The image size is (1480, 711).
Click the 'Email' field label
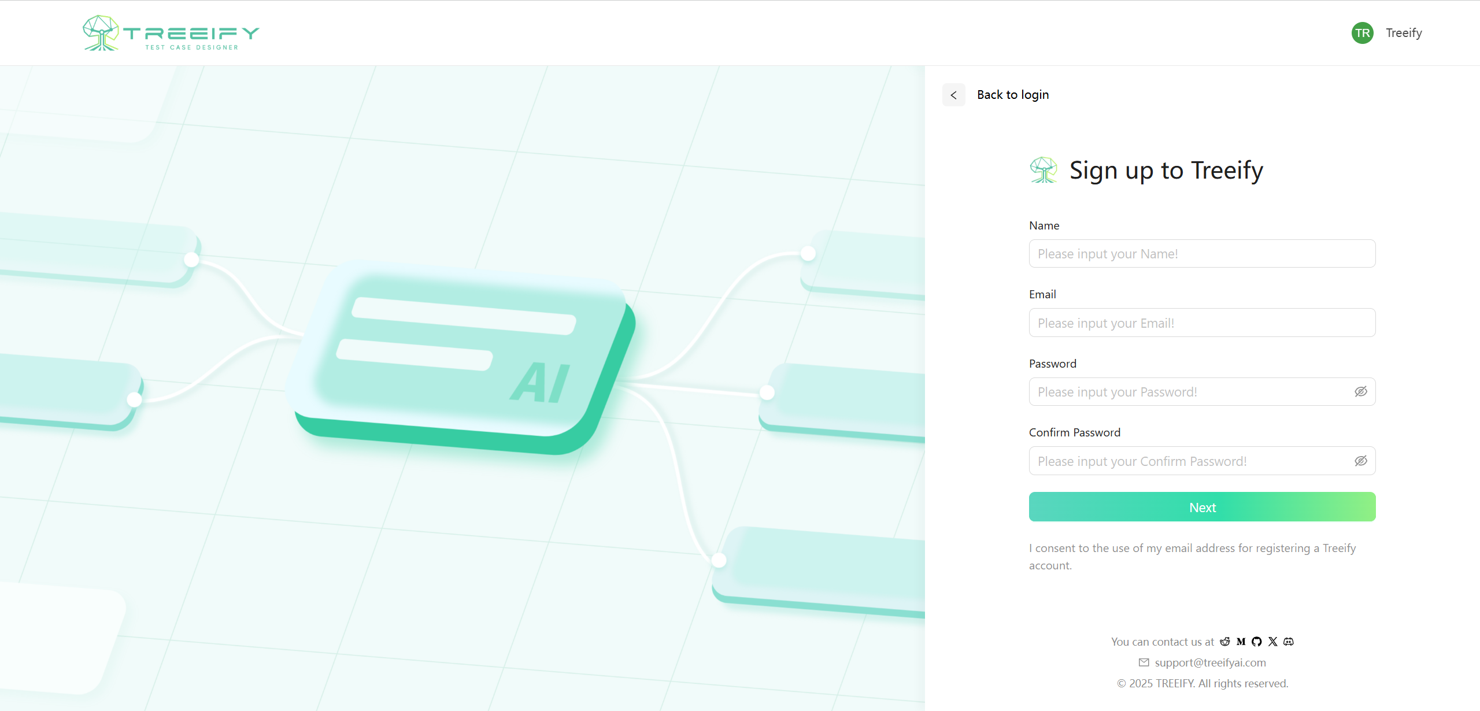(x=1042, y=294)
